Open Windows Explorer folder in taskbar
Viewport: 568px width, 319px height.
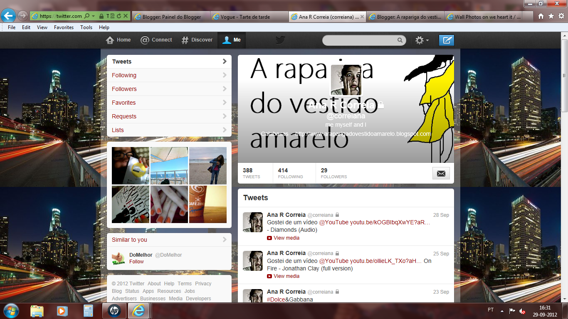pyautogui.click(x=37, y=311)
